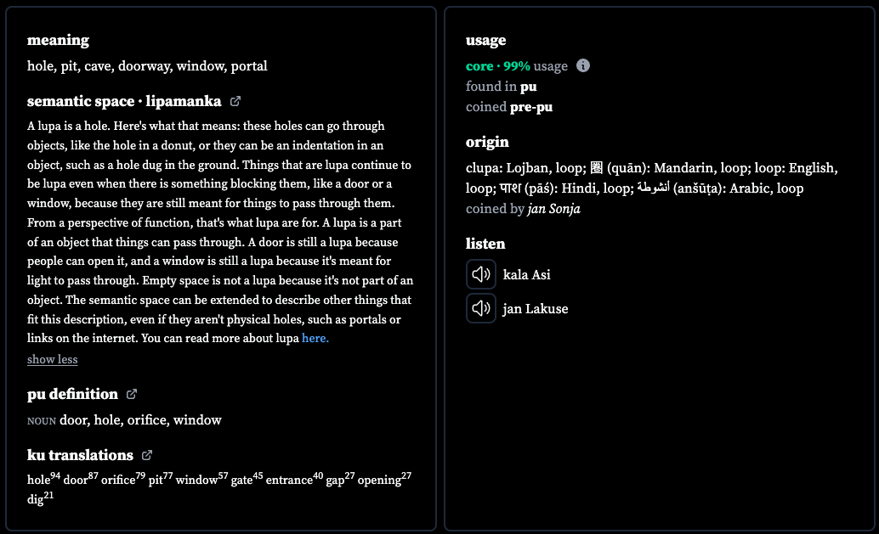The width and height of the screenshot is (879, 534).
Task: Click the green "core · 99%" usage label
Action: [x=498, y=66]
